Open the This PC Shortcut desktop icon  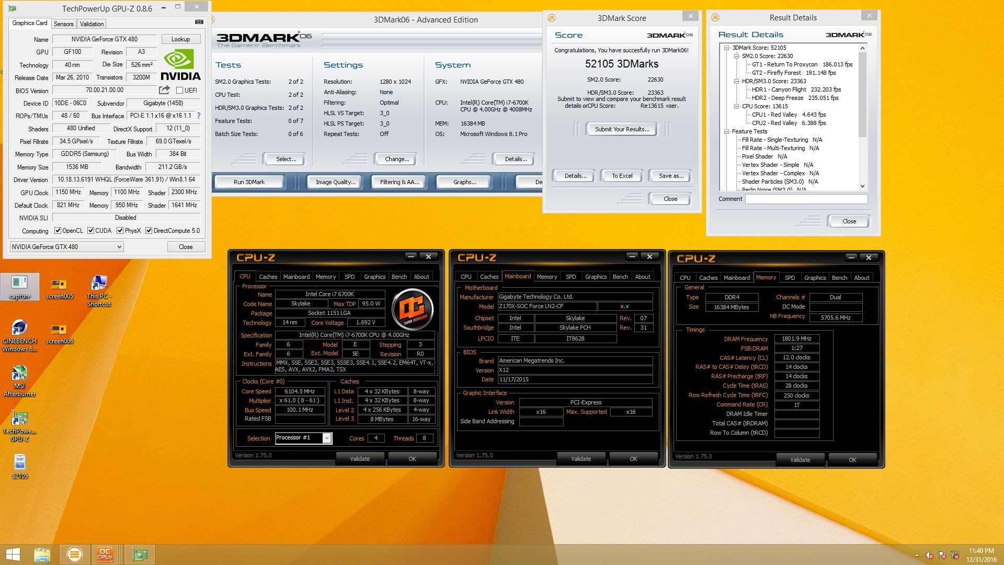click(99, 291)
